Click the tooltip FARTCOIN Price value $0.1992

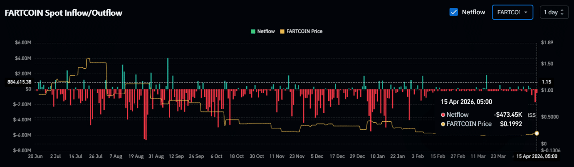pos(511,124)
